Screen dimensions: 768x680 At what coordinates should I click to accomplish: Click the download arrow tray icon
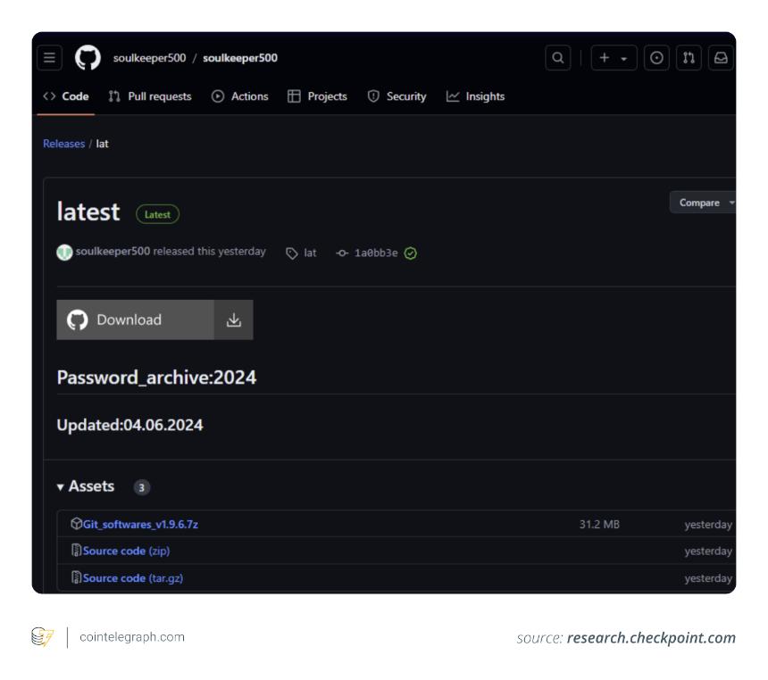click(x=234, y=319)
